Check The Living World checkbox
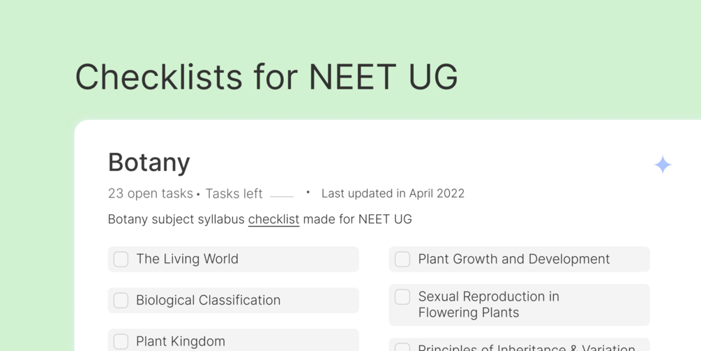Image resolution: width=701 pixels, height=351 pixels. (121, 259)
